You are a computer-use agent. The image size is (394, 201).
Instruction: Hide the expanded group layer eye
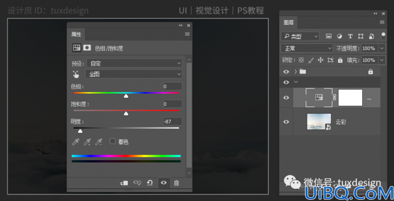[286, 82]
